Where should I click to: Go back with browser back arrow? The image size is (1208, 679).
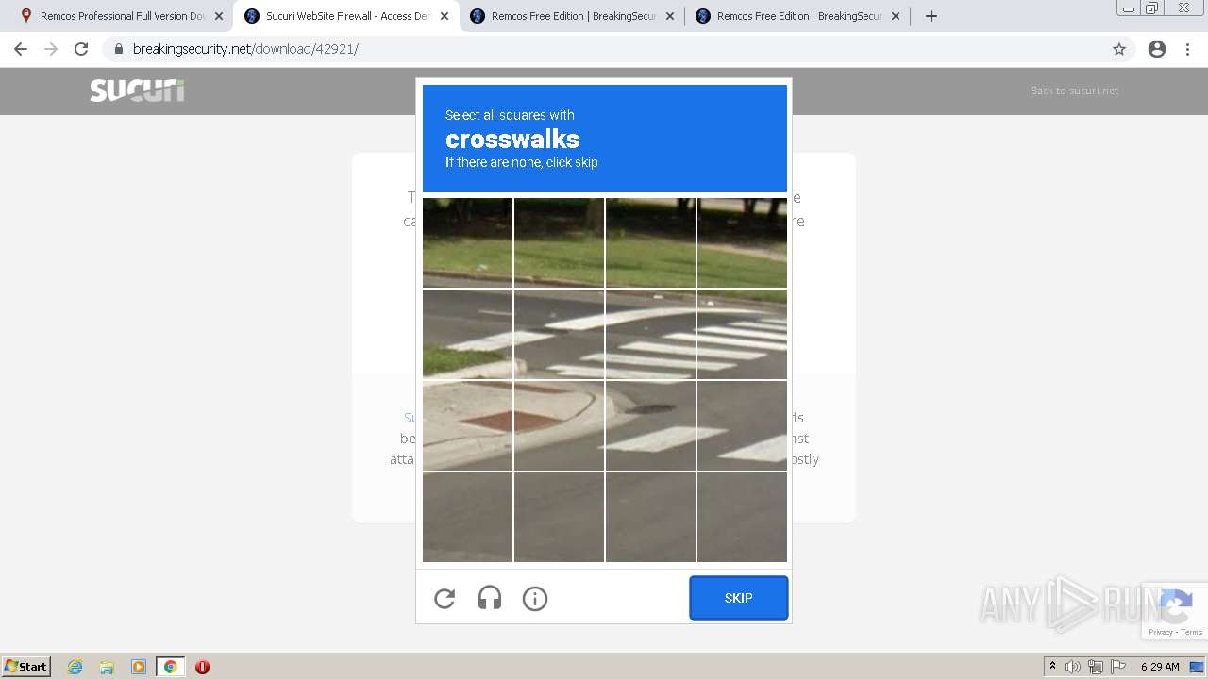[21, 49]
